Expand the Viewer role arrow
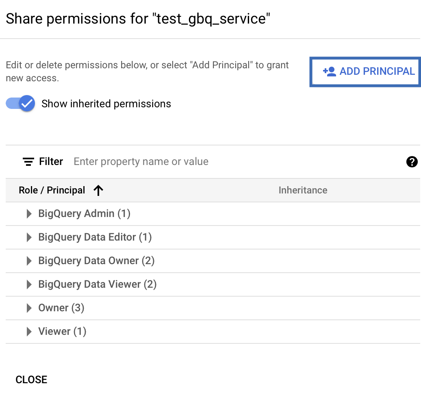 (29, 332)
